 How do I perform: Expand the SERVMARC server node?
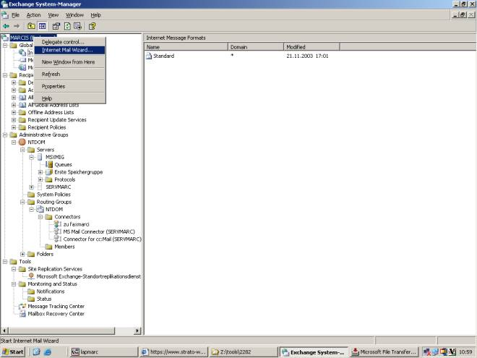(x=32, y=187)
